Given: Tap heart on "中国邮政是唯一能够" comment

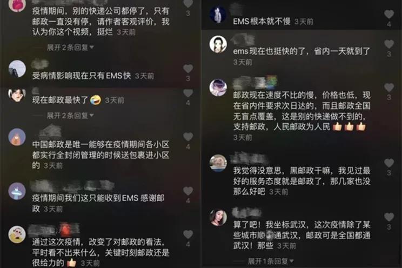Looking at the screenshot, I should 188,137.
